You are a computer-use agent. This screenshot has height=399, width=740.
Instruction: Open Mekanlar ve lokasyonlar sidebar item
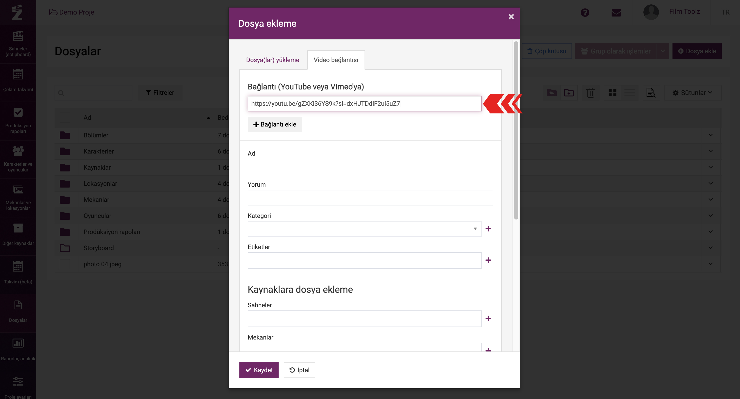tap(18, 198)
